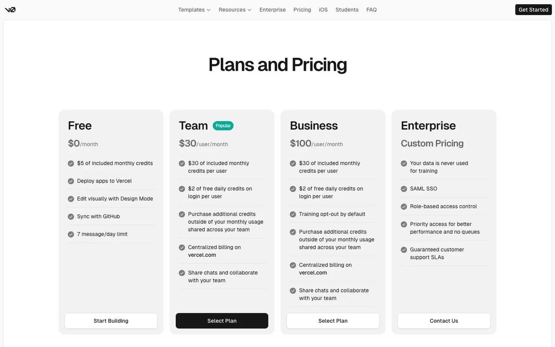The image size is (555, 347).
Task: Click checkmark icon next to Training opt-out by default
Action: (x=293, y=214)
